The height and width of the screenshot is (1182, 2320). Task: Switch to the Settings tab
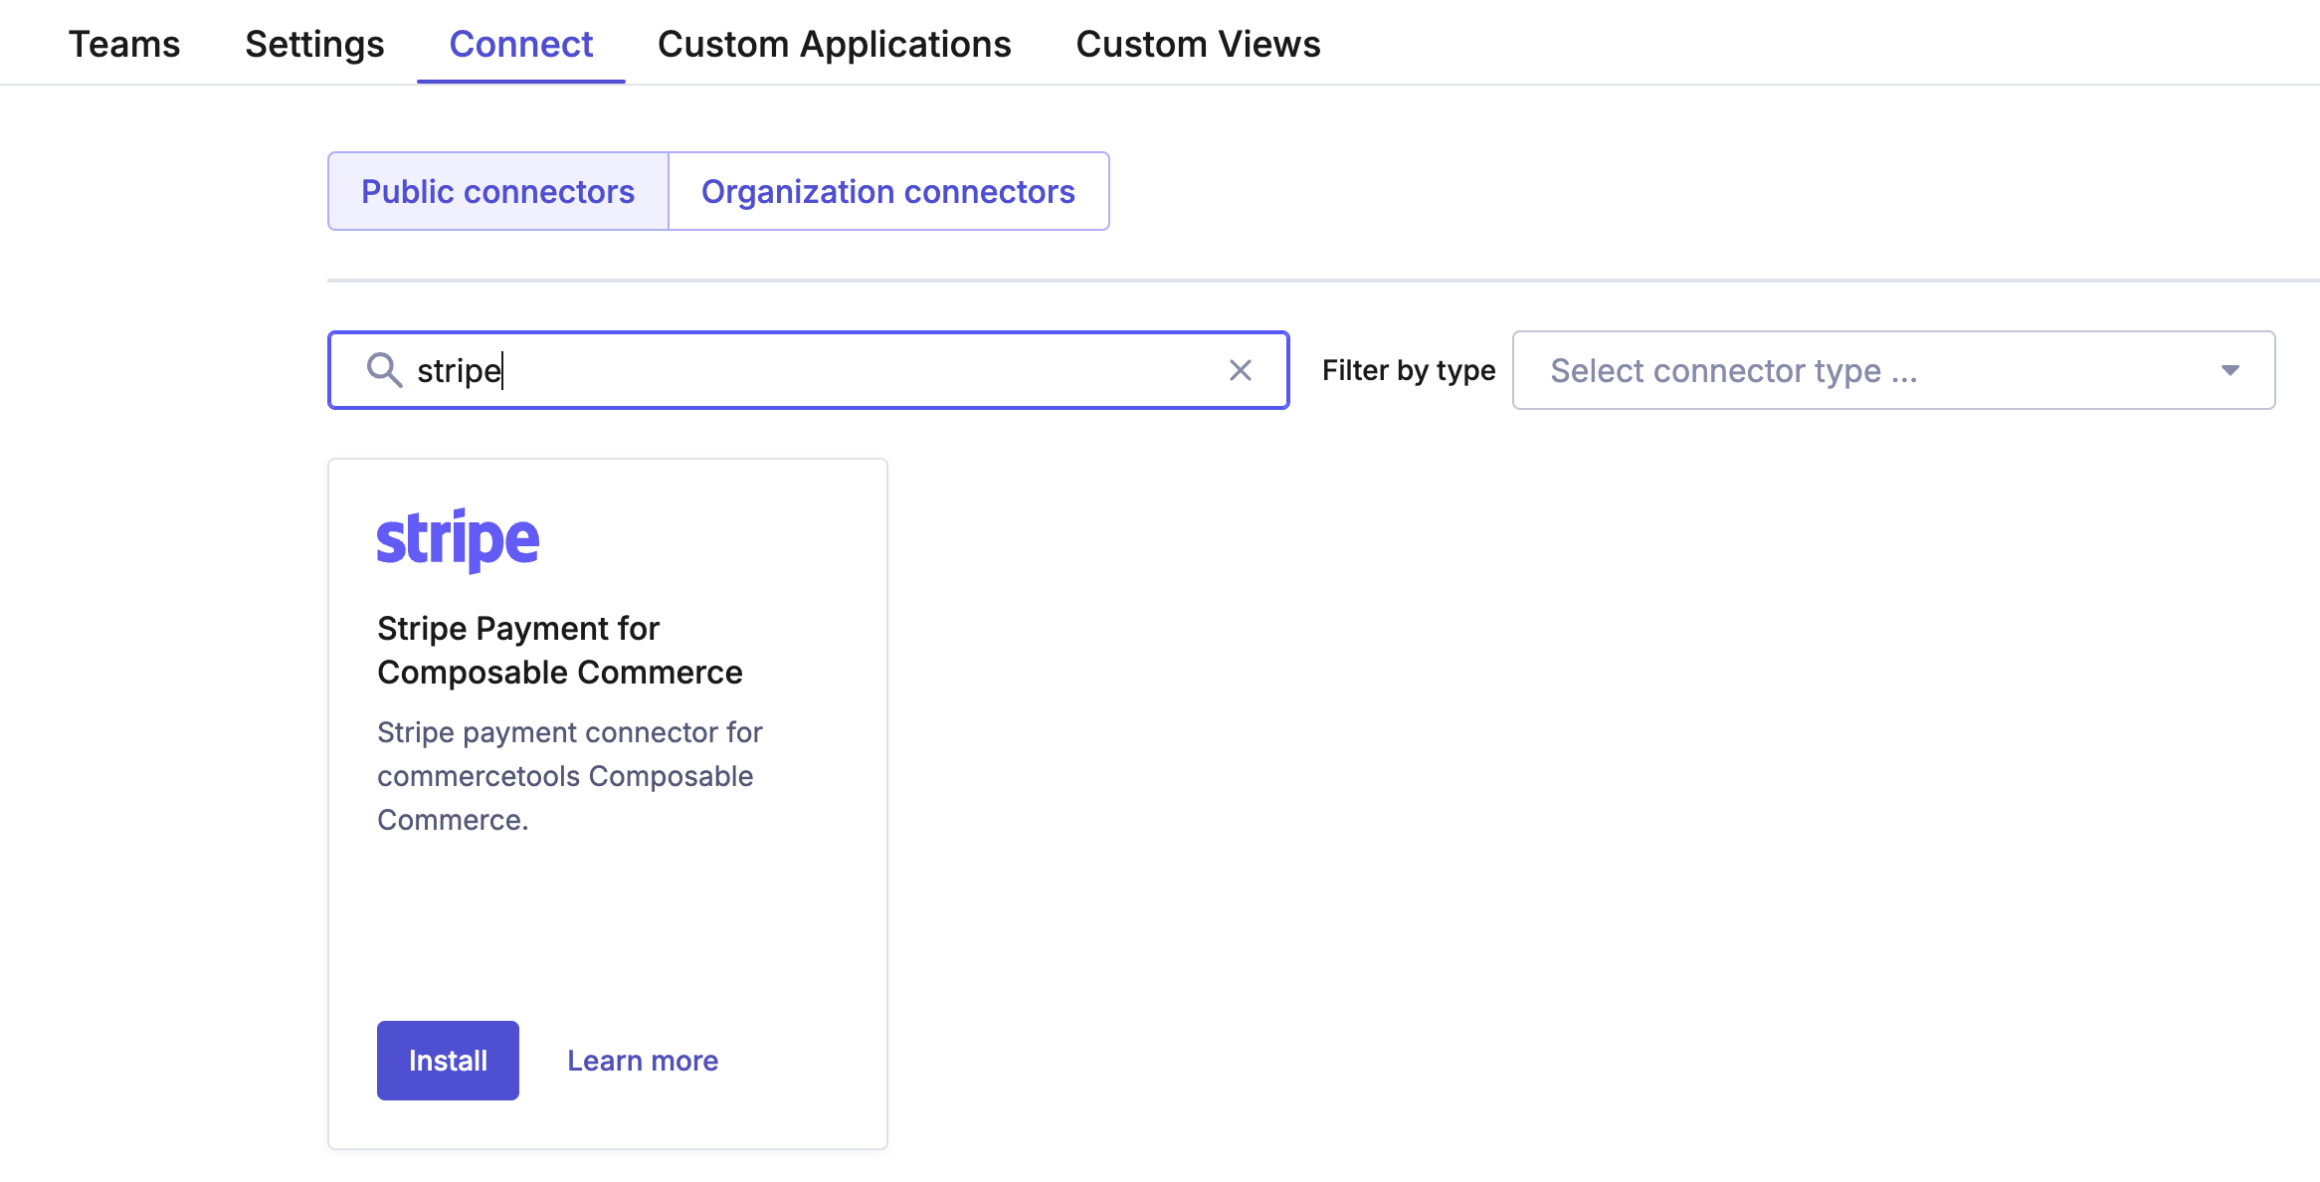pos(314,44)
